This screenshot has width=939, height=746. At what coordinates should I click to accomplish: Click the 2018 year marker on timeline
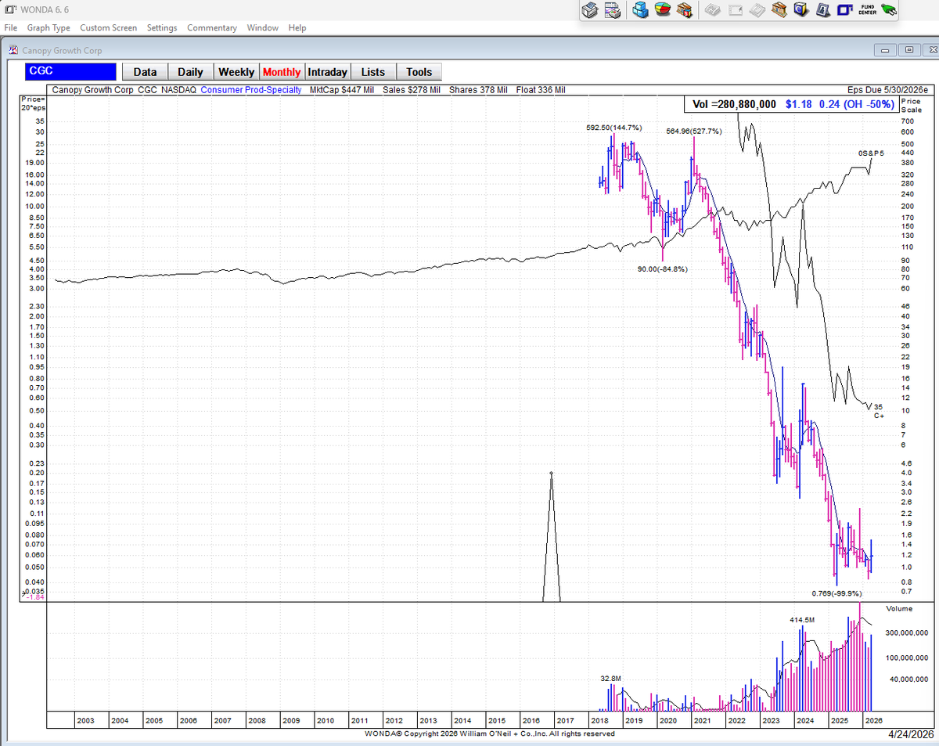point(599,720)
